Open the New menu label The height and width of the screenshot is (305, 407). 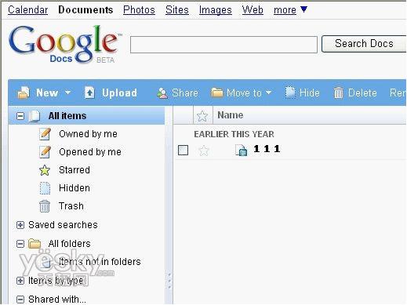point(47,93)
